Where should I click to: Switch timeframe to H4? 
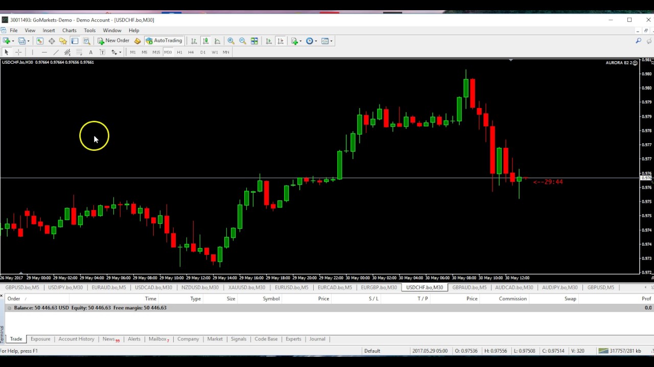191,52
